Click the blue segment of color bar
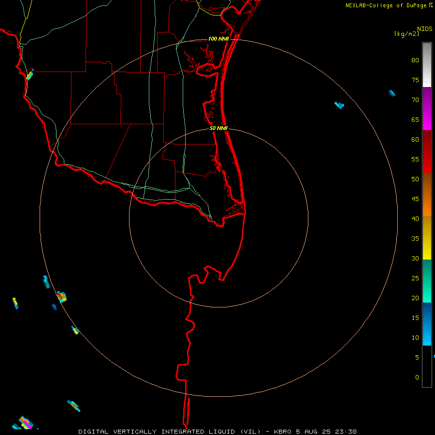Viewport: 435px width, 435px height. [x=427, y=324]
